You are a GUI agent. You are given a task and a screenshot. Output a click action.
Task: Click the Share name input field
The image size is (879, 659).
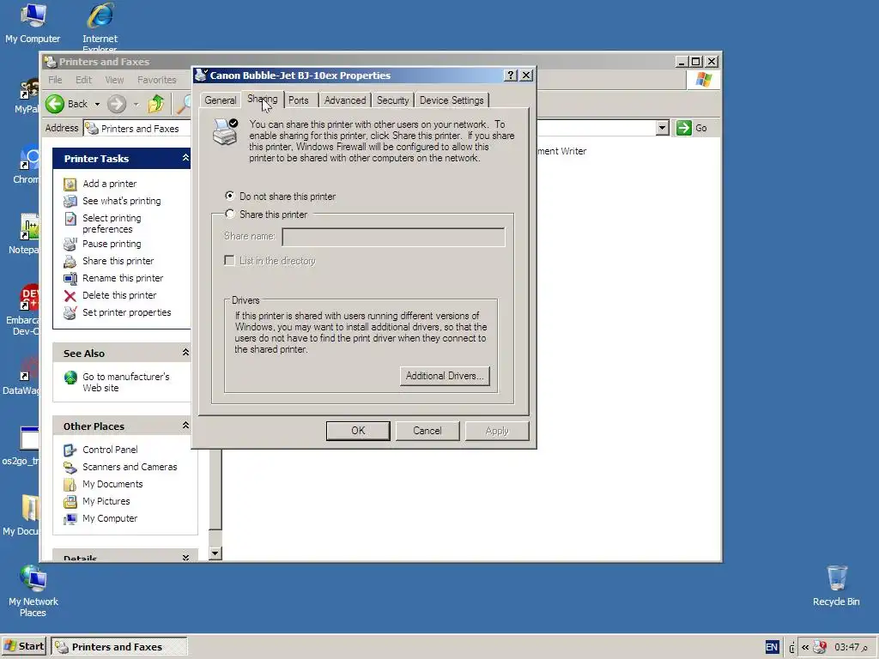[x=393, y=237]
